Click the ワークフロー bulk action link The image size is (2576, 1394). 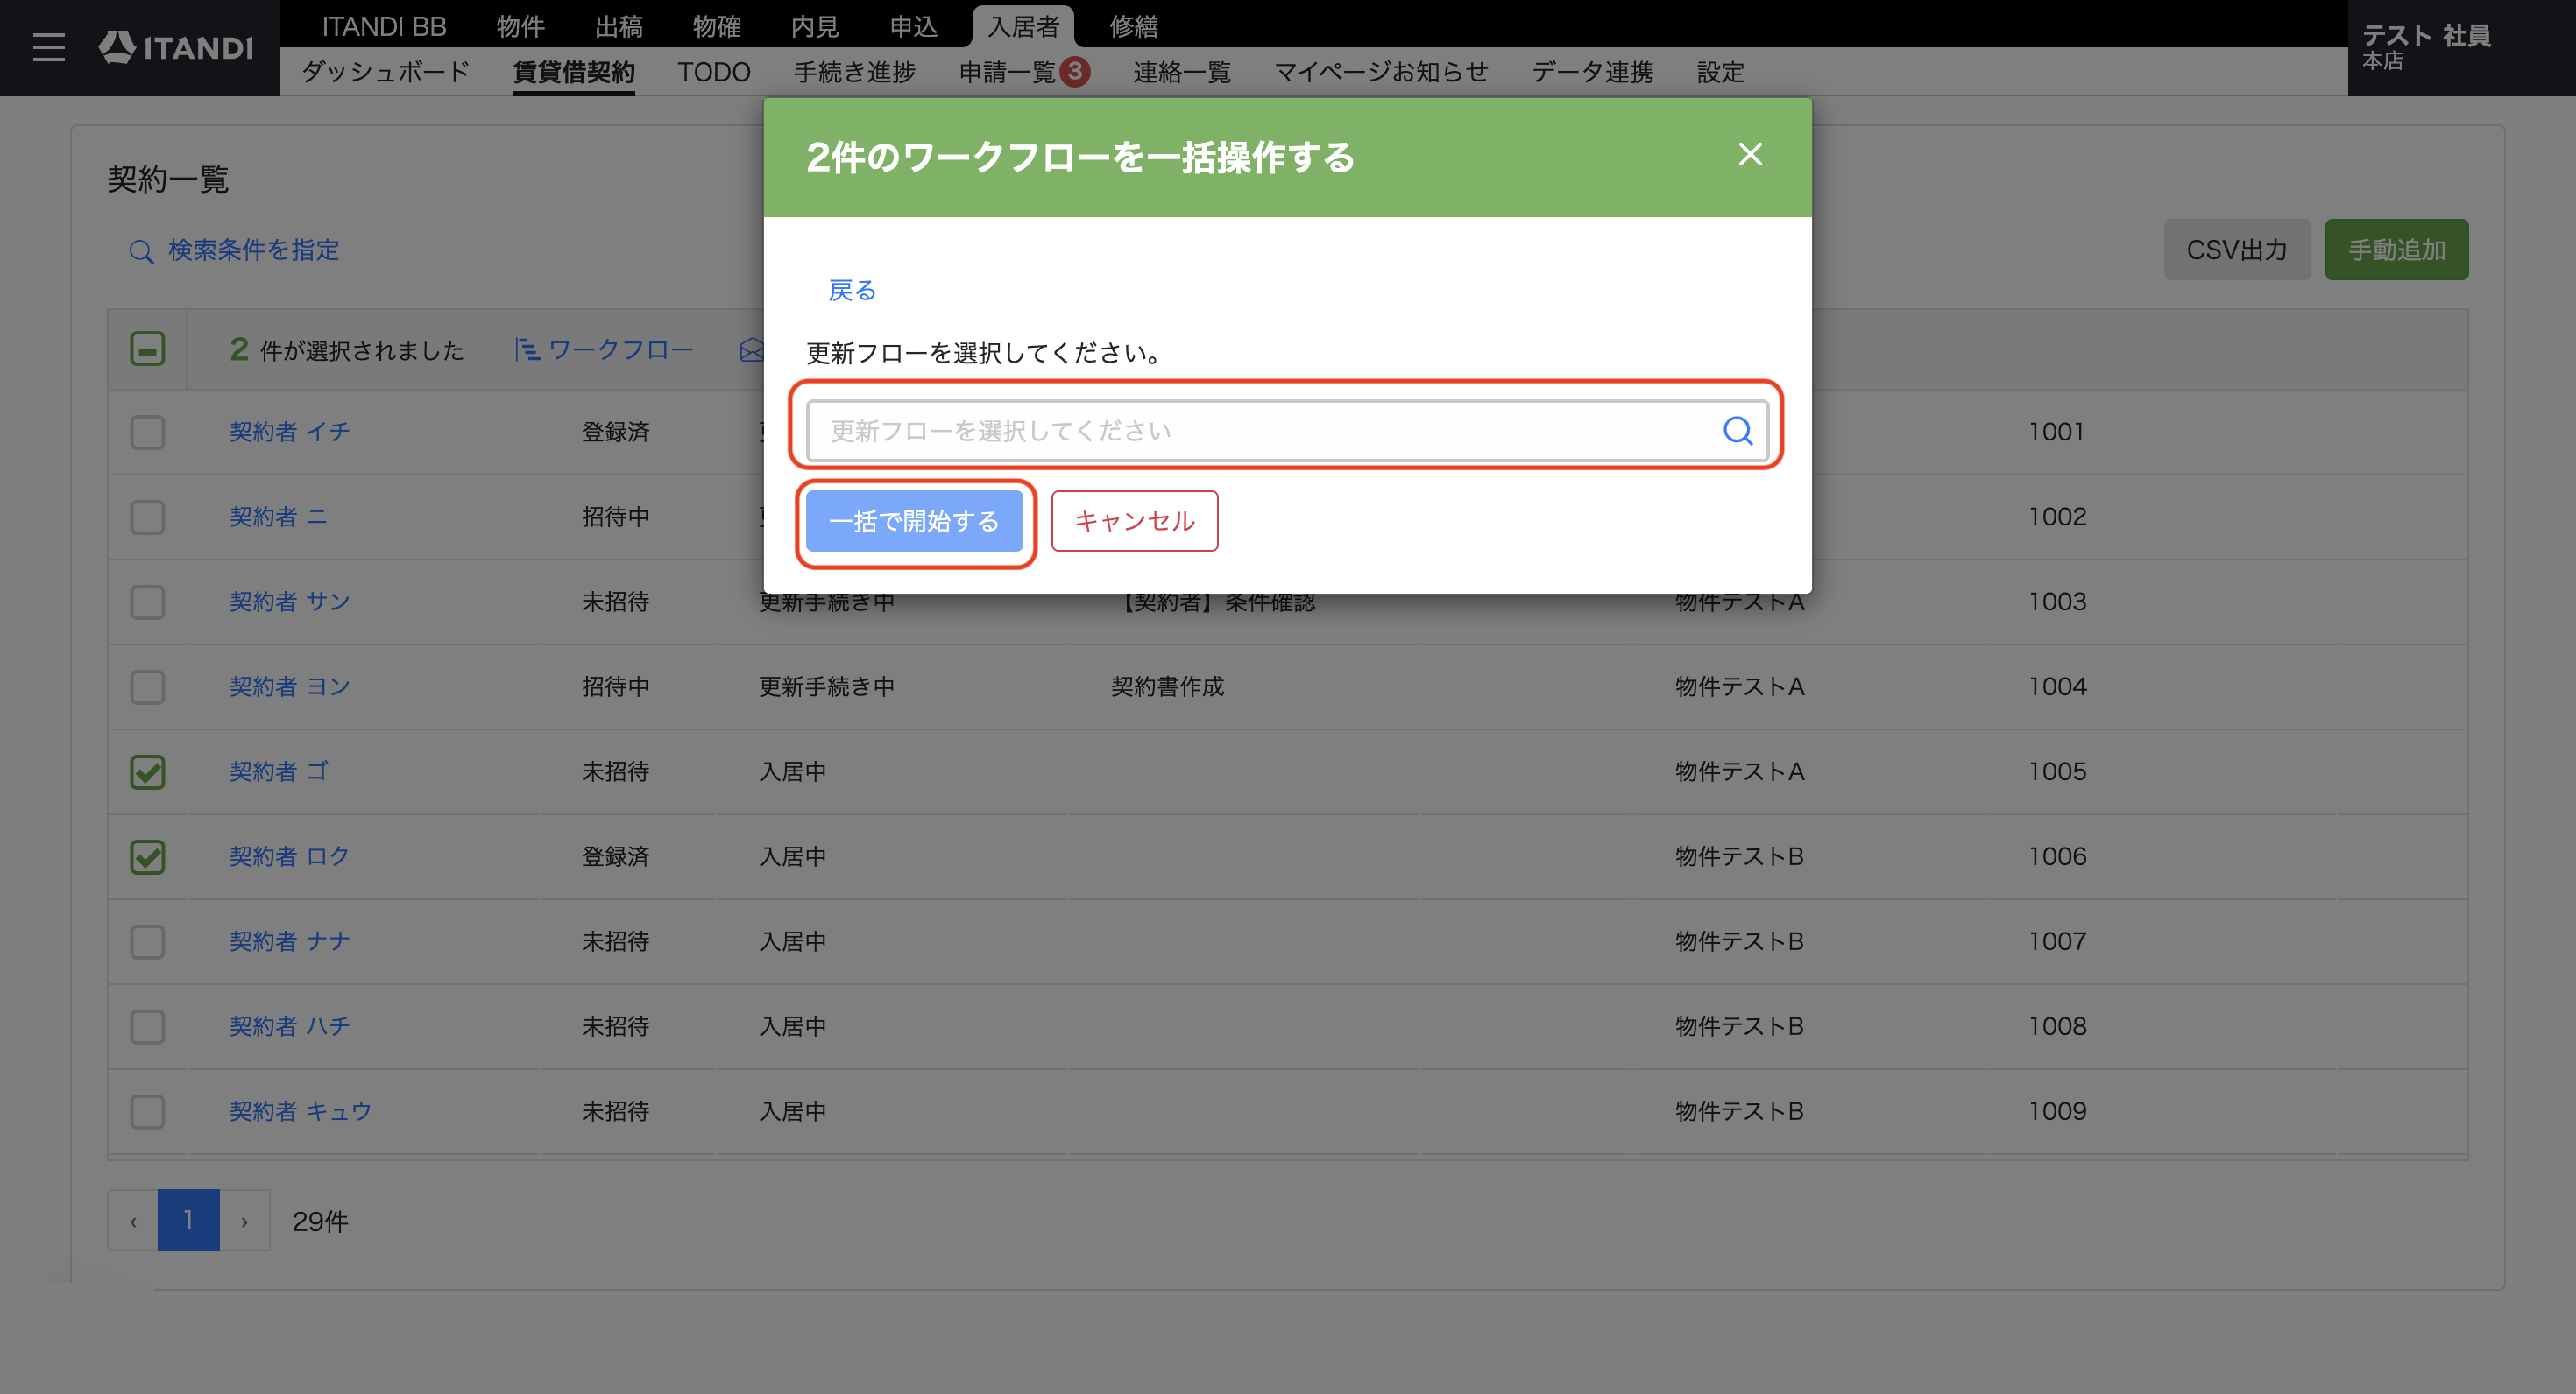click(620, 349)
